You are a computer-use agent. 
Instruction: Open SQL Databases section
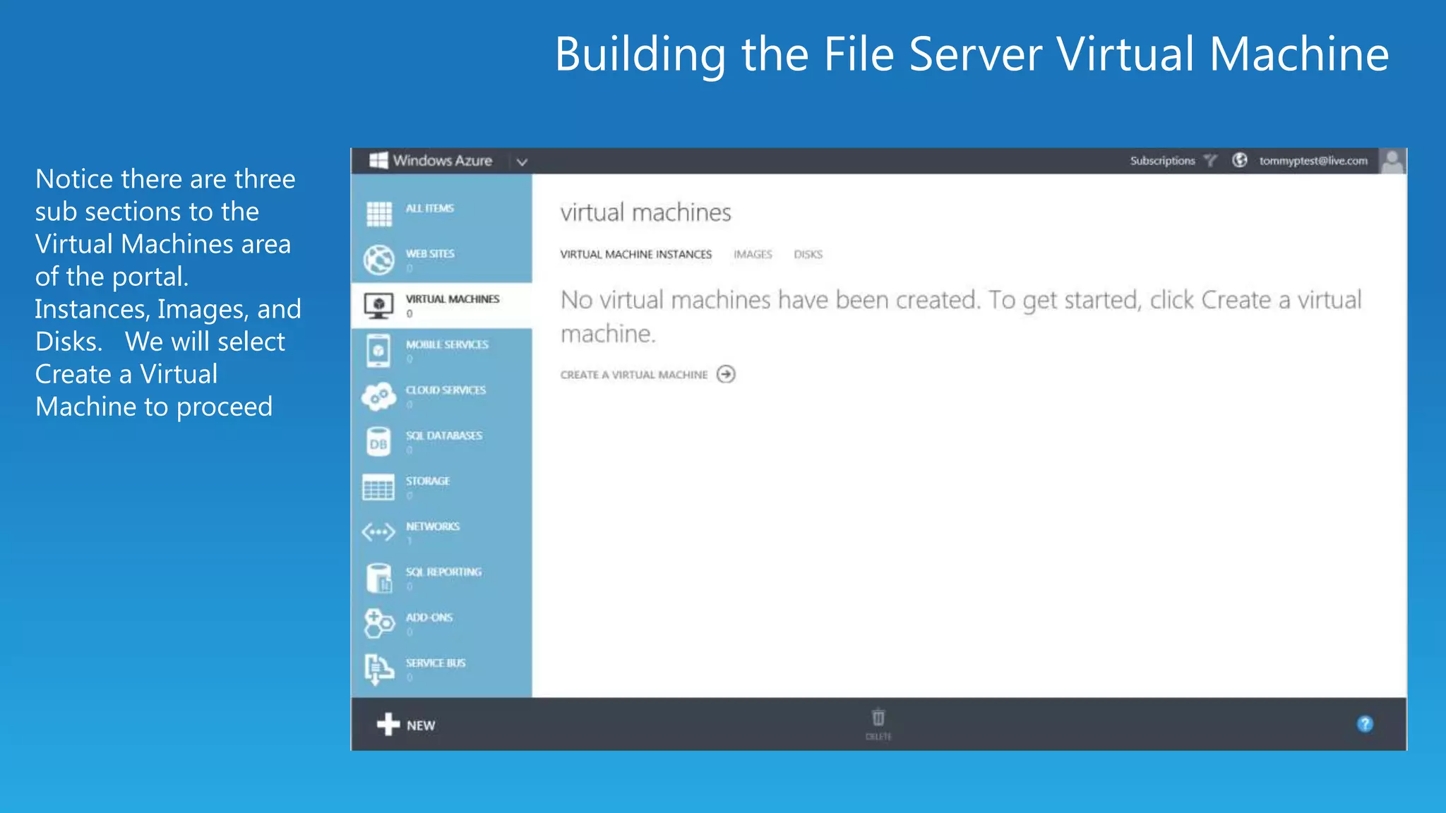(x=441, y=441)
